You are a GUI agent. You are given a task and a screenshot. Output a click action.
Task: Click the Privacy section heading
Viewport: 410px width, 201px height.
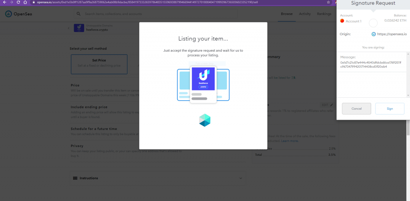coord(77,146)
